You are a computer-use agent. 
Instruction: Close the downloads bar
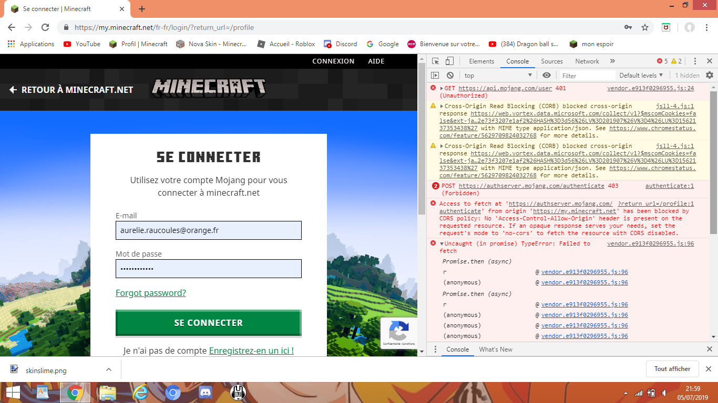(708, 369)
